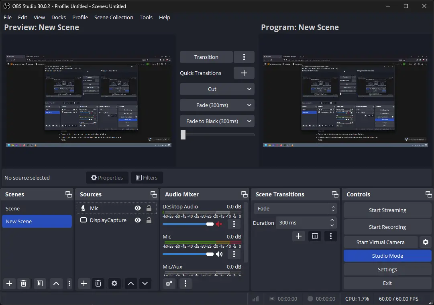Open the View menu
The image size is (434, 305).
coord(39,17)
